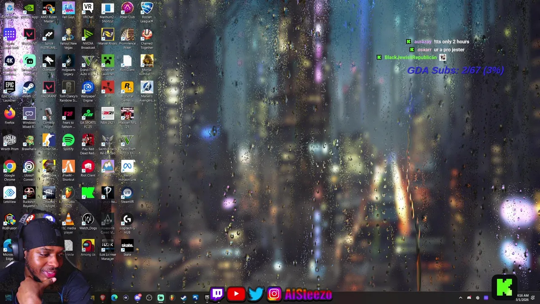The image size is (540, 304).
Task: Select the VLC media player icon
Action: (68, 223)
